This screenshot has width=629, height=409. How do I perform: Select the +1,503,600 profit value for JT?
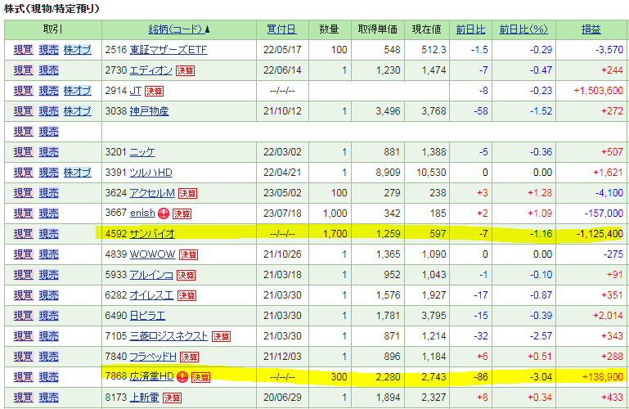point(598,91)
